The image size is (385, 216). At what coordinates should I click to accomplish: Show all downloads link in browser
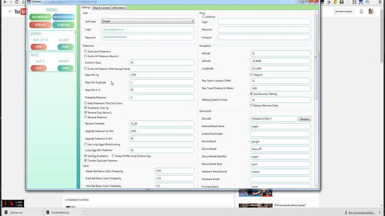pyautogui.click(x=359, y=212)
